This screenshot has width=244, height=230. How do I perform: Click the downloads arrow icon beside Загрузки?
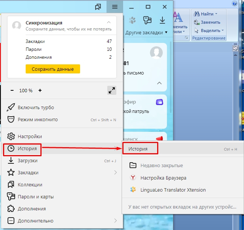[x=11, y=160]
